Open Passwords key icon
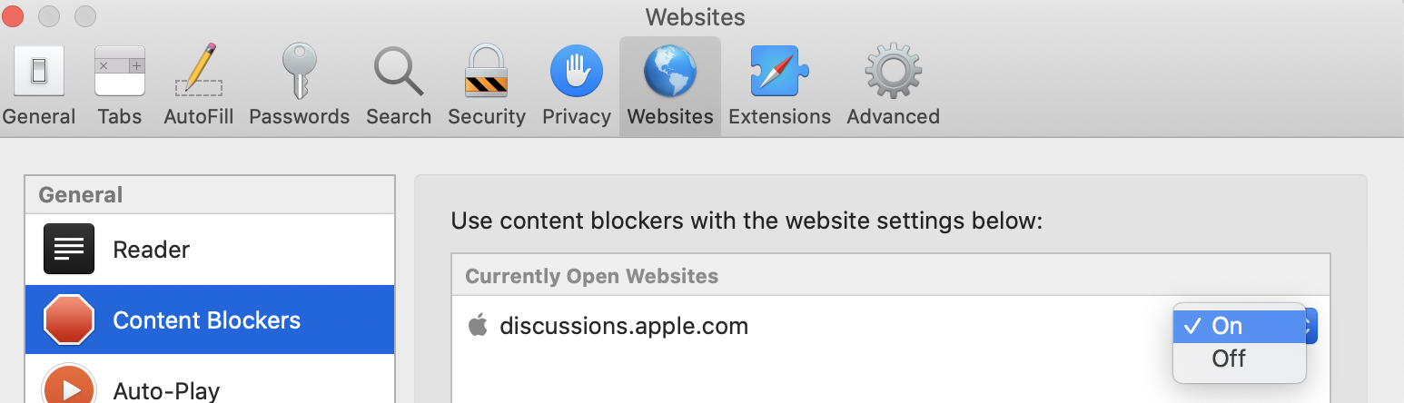1404x403 pixels. [x=299, y=71]
